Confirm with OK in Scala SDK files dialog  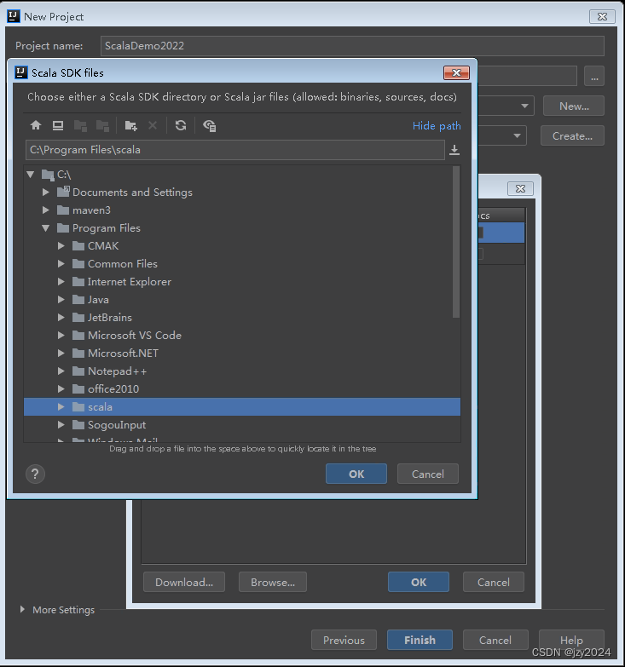[x=356, y=474]
